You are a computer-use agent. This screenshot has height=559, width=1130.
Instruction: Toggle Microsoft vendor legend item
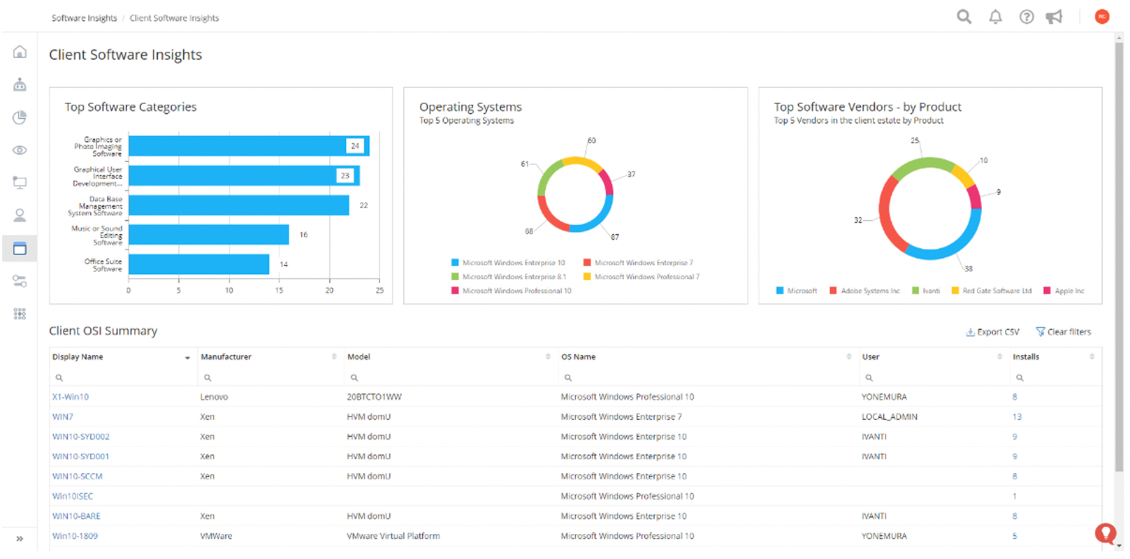(797, 291)
